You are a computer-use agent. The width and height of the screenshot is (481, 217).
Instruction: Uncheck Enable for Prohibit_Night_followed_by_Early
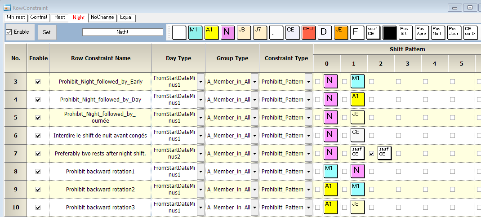click(x=38, y=82)
